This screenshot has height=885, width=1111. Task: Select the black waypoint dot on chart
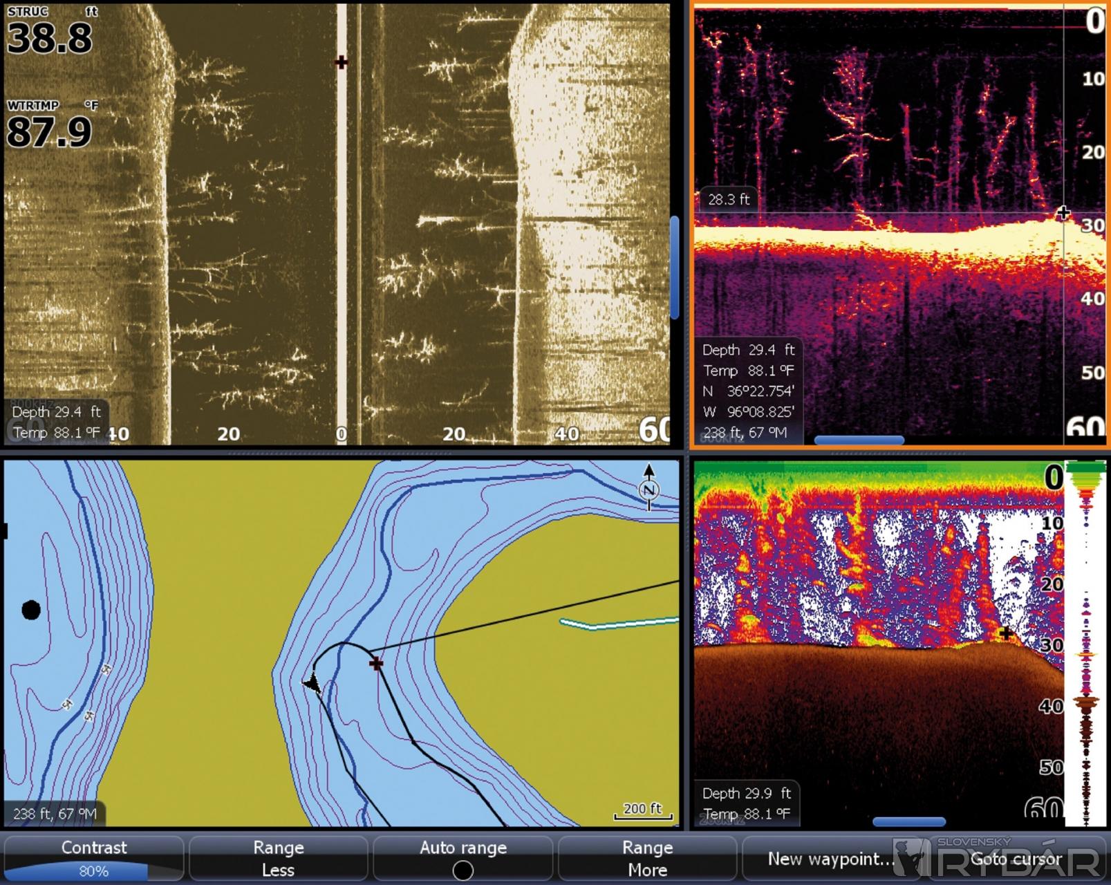(31, 610)
